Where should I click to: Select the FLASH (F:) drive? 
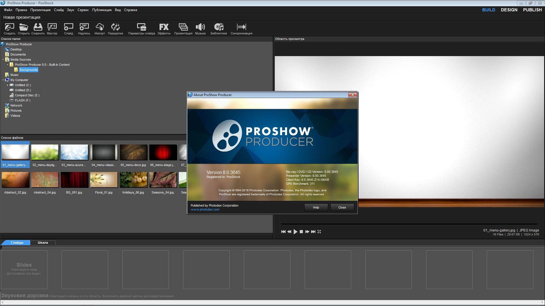[x=22, y=101]
